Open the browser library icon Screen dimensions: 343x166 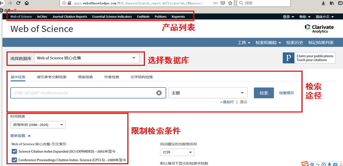tap(332, 3)
